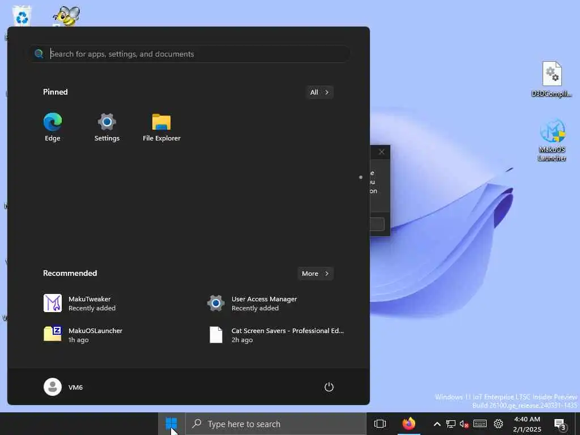This screenshot has width=580, height=435.
Task: Open the clock showing 4:40 AM
Action: (527, 424)
